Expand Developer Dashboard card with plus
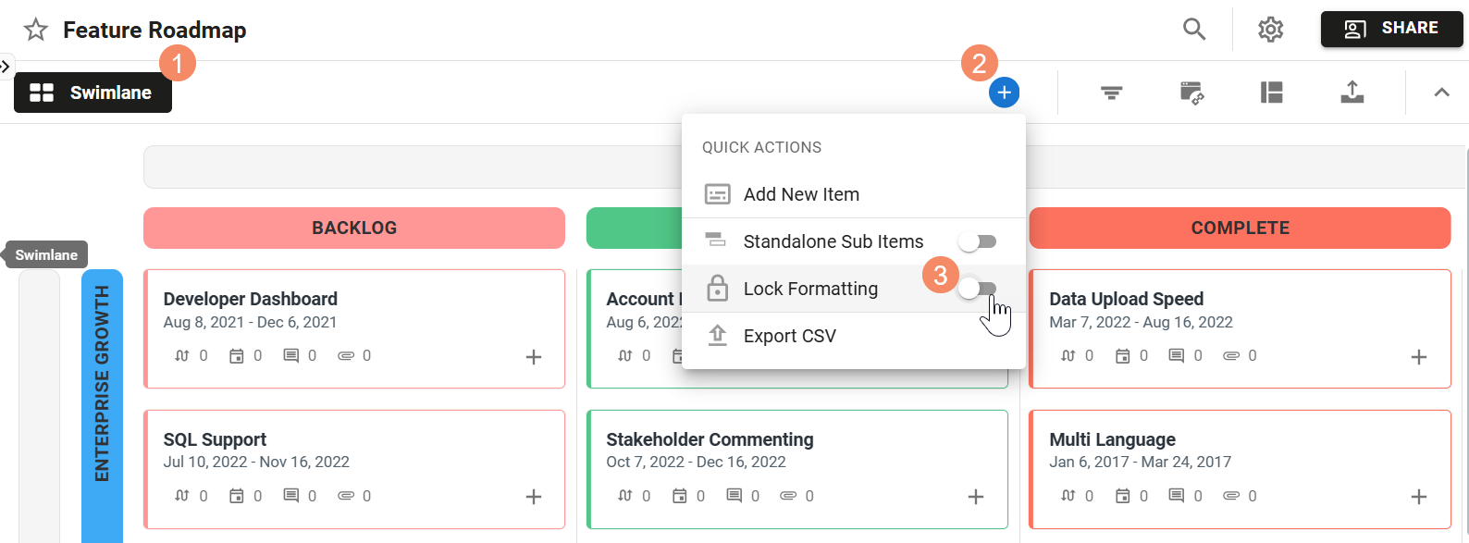1469x543 pixels. point(534,357)
